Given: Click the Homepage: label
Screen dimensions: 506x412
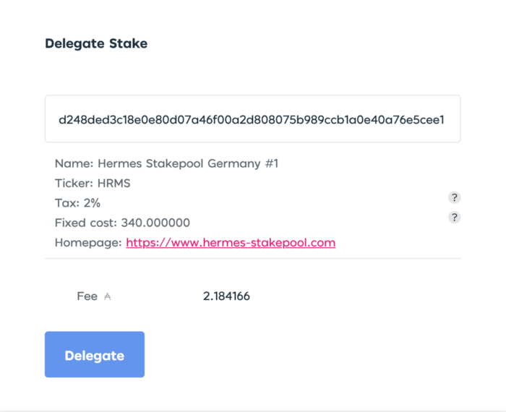Looking at the screenshot, I should pos(88,243).
